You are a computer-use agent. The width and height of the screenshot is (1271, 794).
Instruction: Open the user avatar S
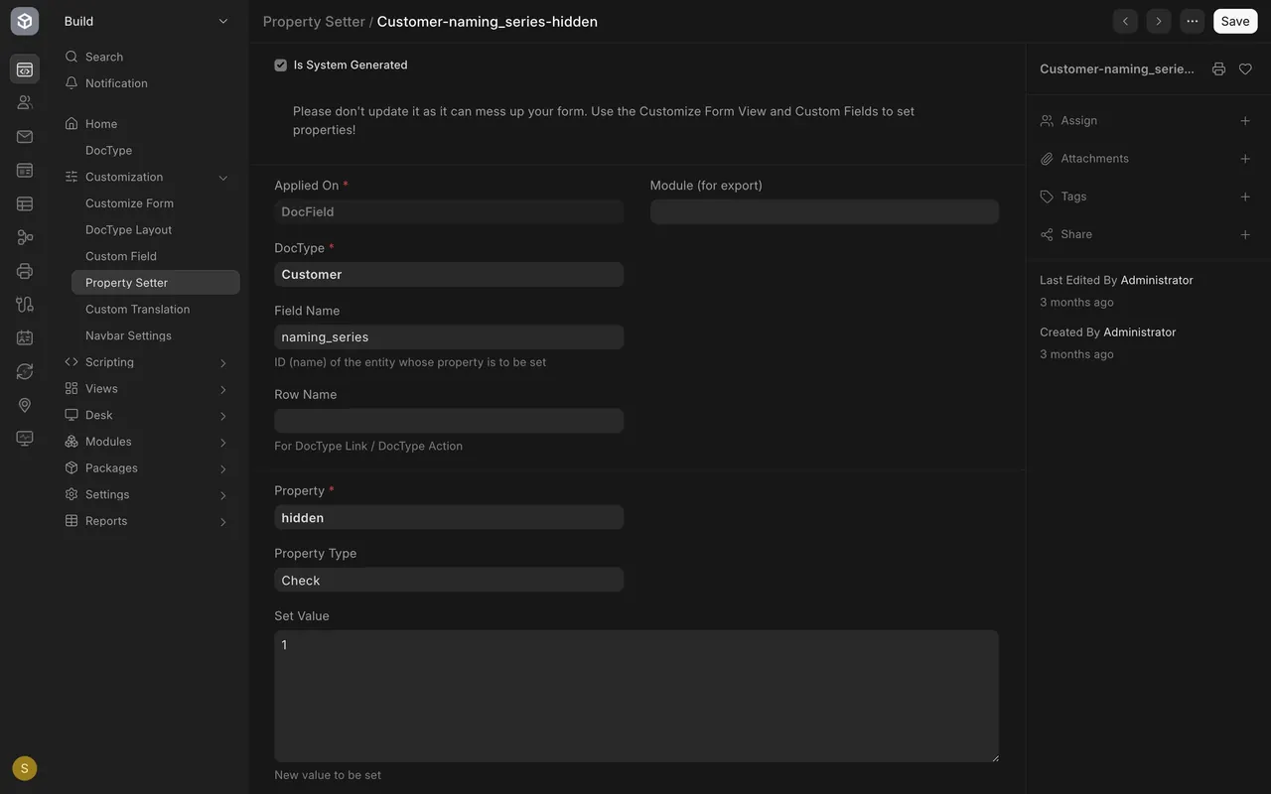25,768
